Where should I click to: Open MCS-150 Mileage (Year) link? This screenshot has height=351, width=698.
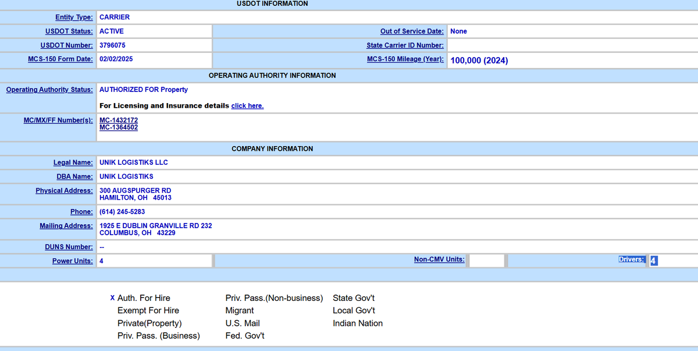(405, 59)
